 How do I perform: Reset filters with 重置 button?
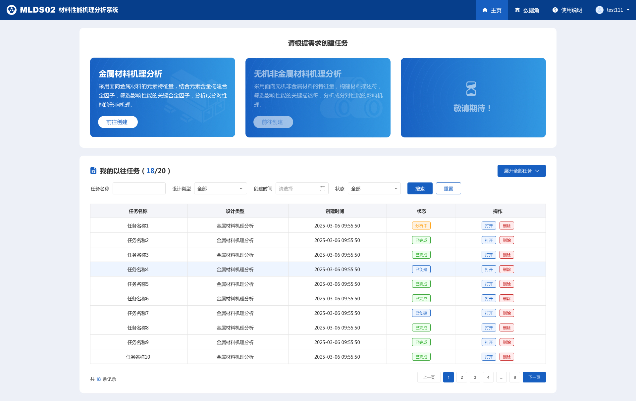coord(448,189)
